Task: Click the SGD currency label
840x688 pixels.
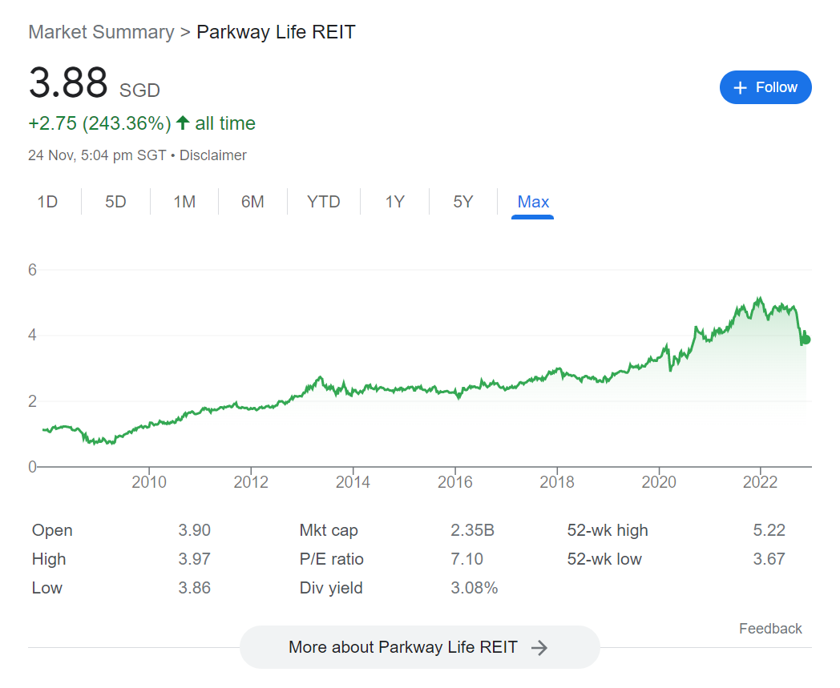Action: click(139, 91)
